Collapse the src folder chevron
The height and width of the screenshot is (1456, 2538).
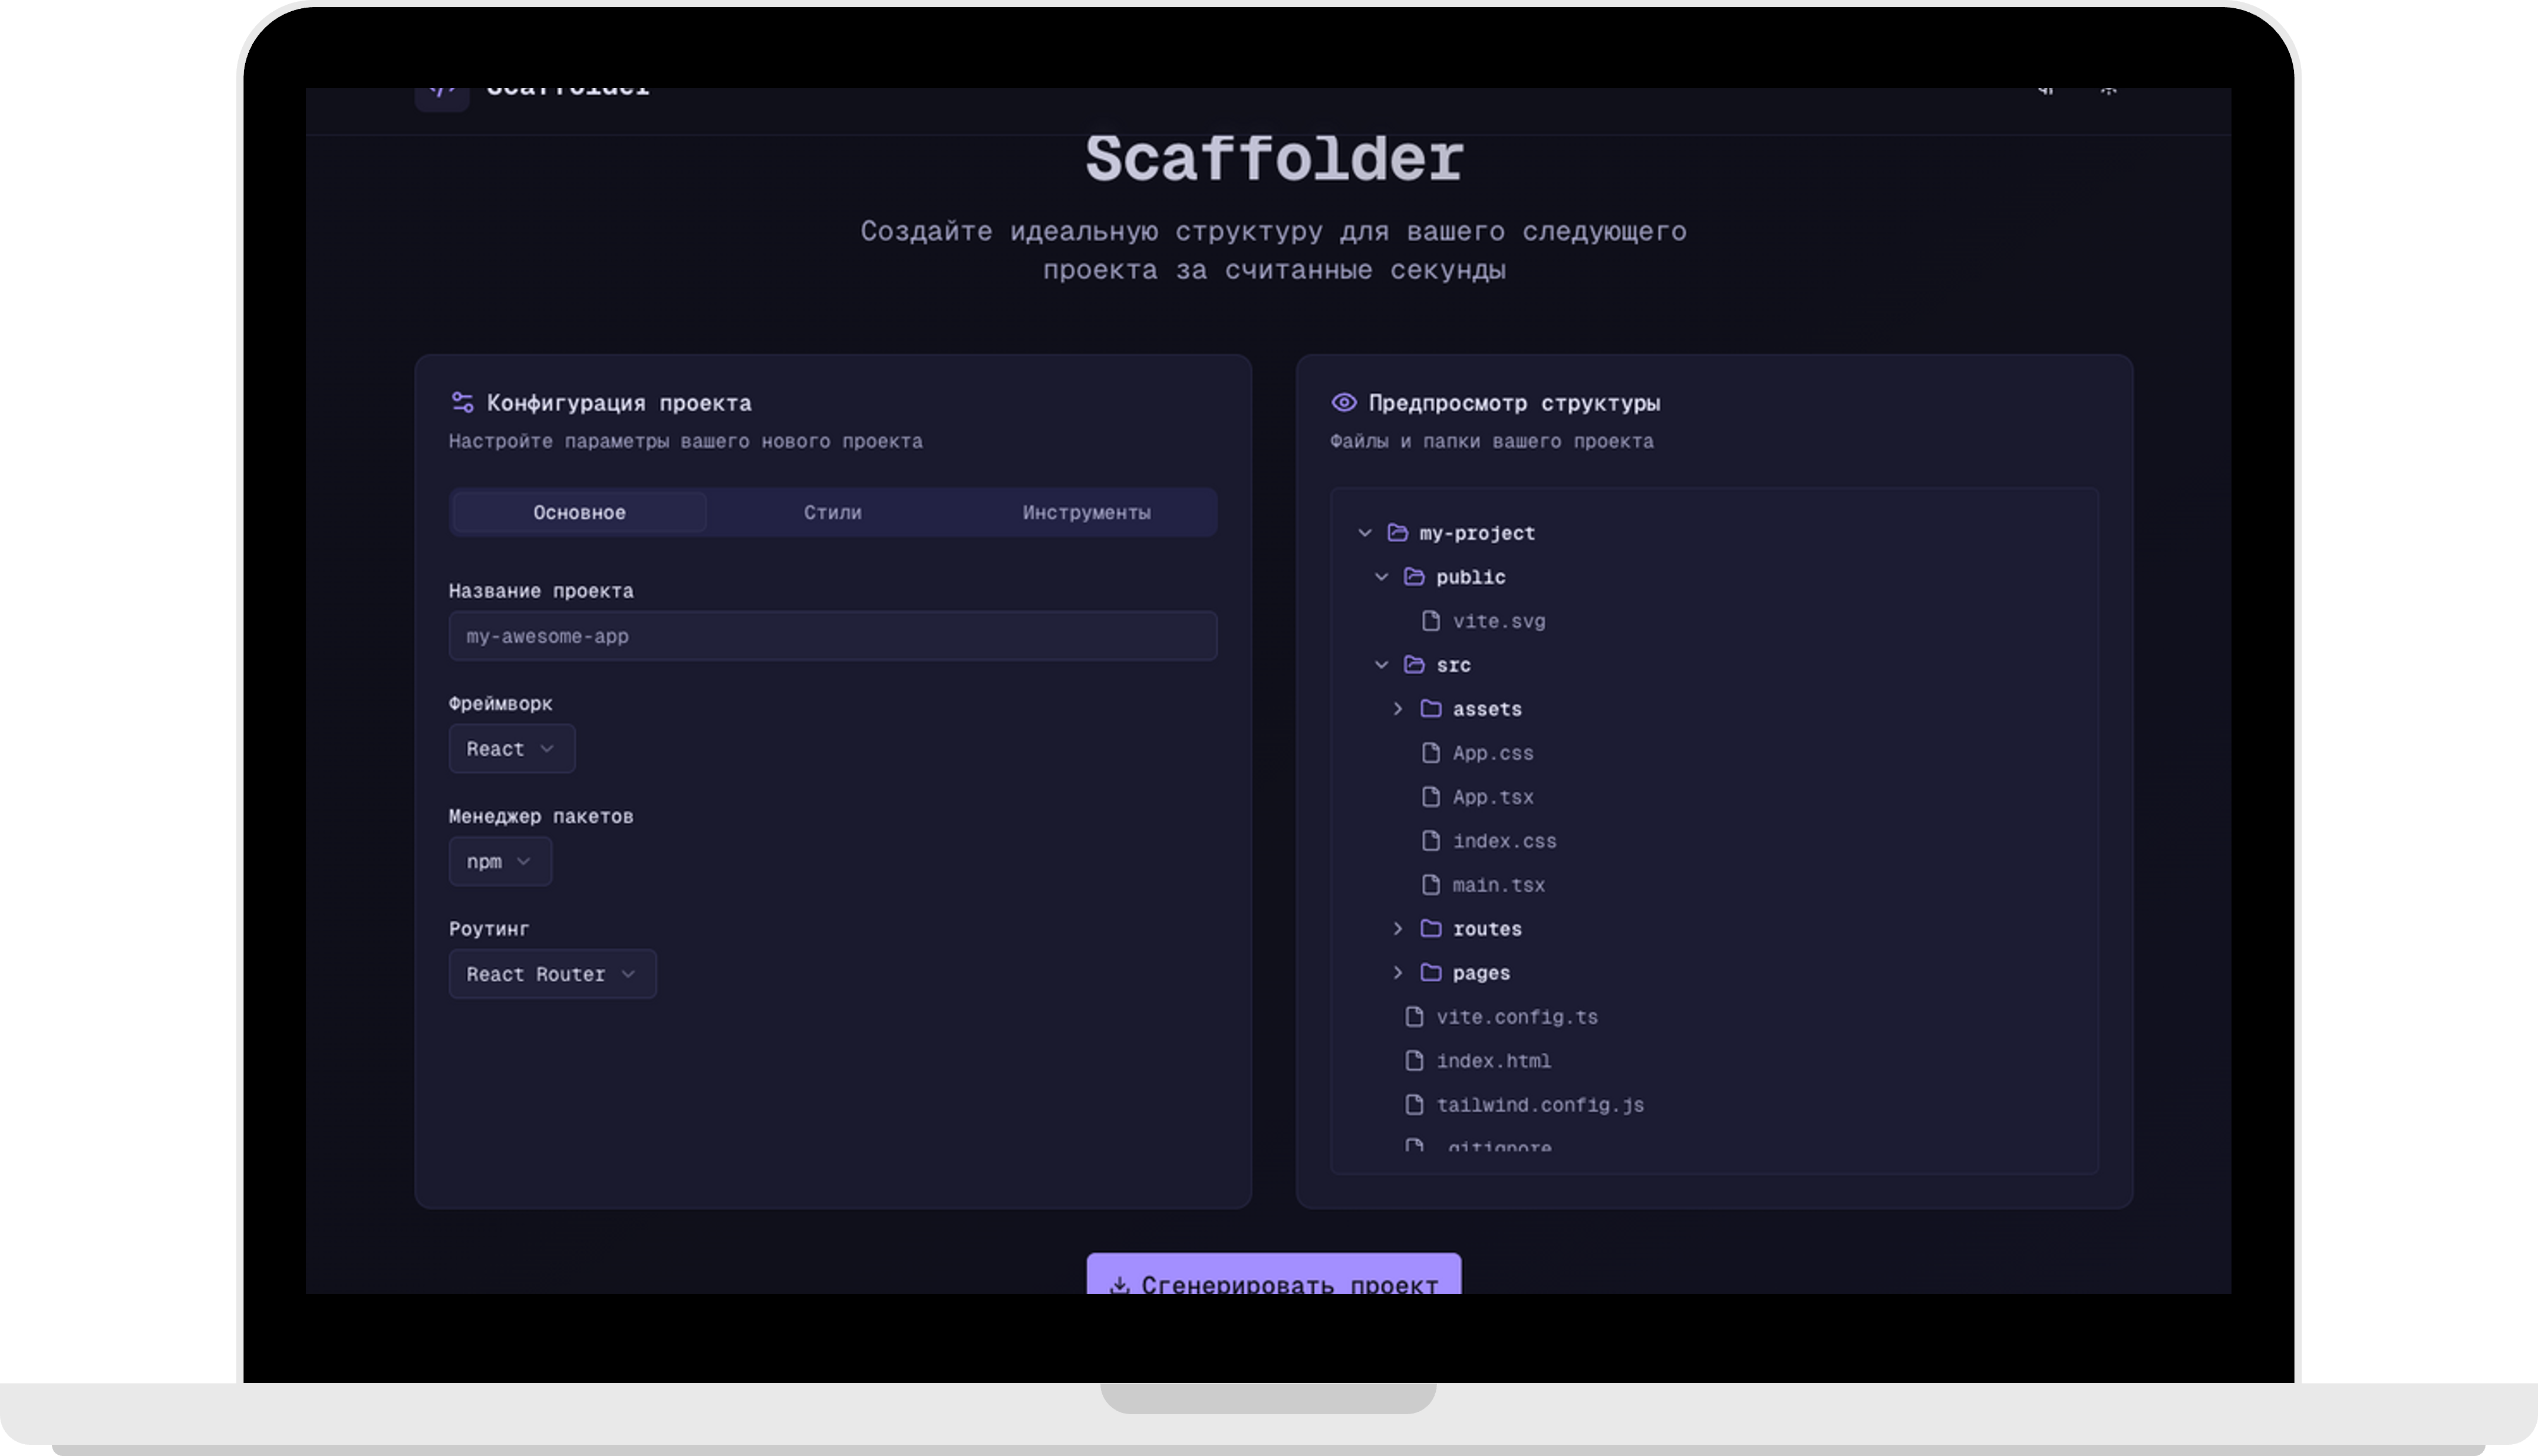(x=1382, y=665)
